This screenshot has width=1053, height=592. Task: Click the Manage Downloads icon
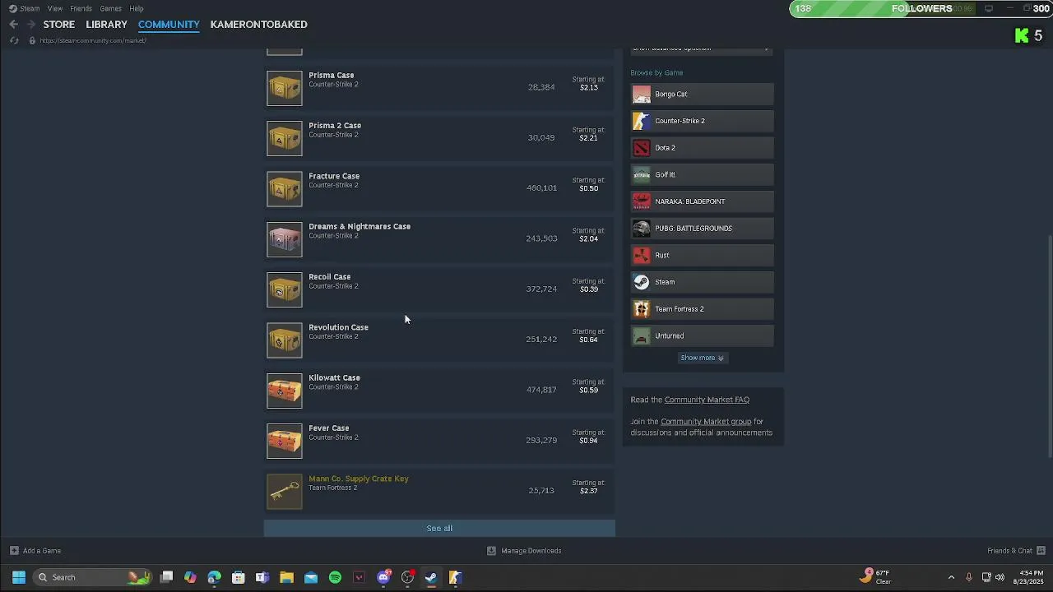click(x=491, y=551)
